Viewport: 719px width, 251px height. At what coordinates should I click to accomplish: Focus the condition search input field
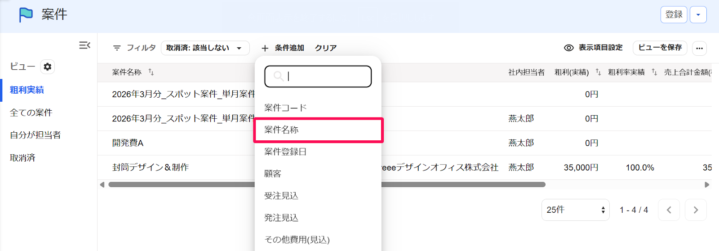click(318, 76)
